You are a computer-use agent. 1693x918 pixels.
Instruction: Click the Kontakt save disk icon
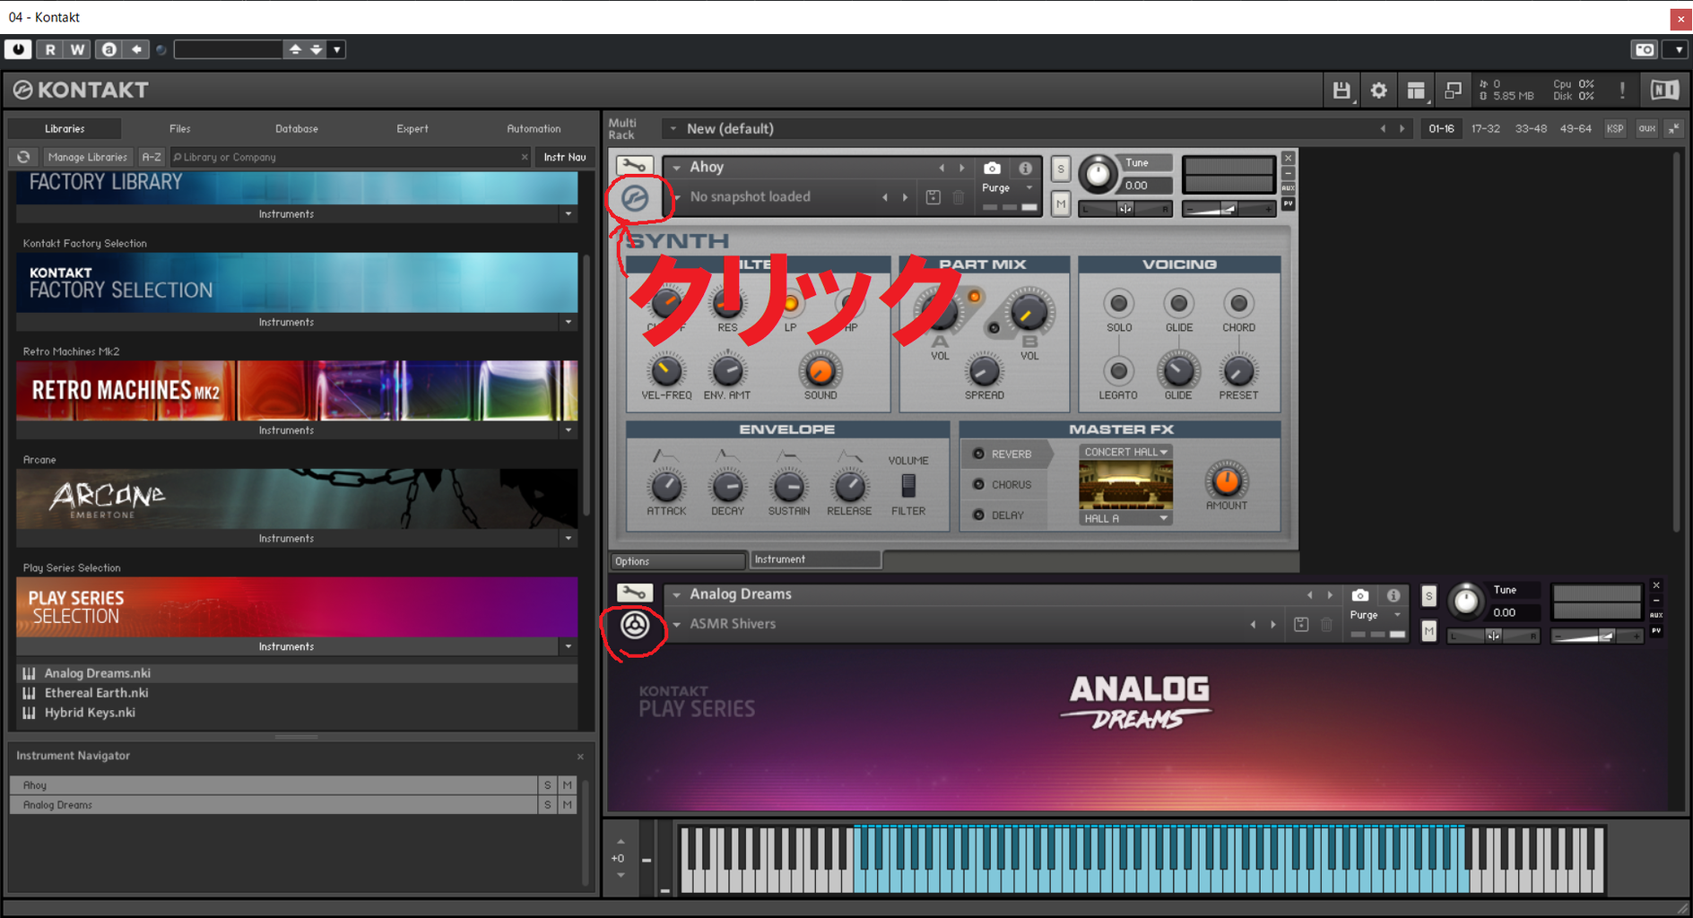point(1341,90)
